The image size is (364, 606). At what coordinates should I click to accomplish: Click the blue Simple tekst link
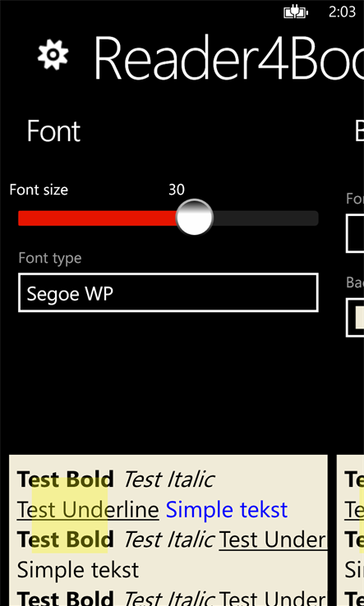pyautogui.click(x=227, y=510)
